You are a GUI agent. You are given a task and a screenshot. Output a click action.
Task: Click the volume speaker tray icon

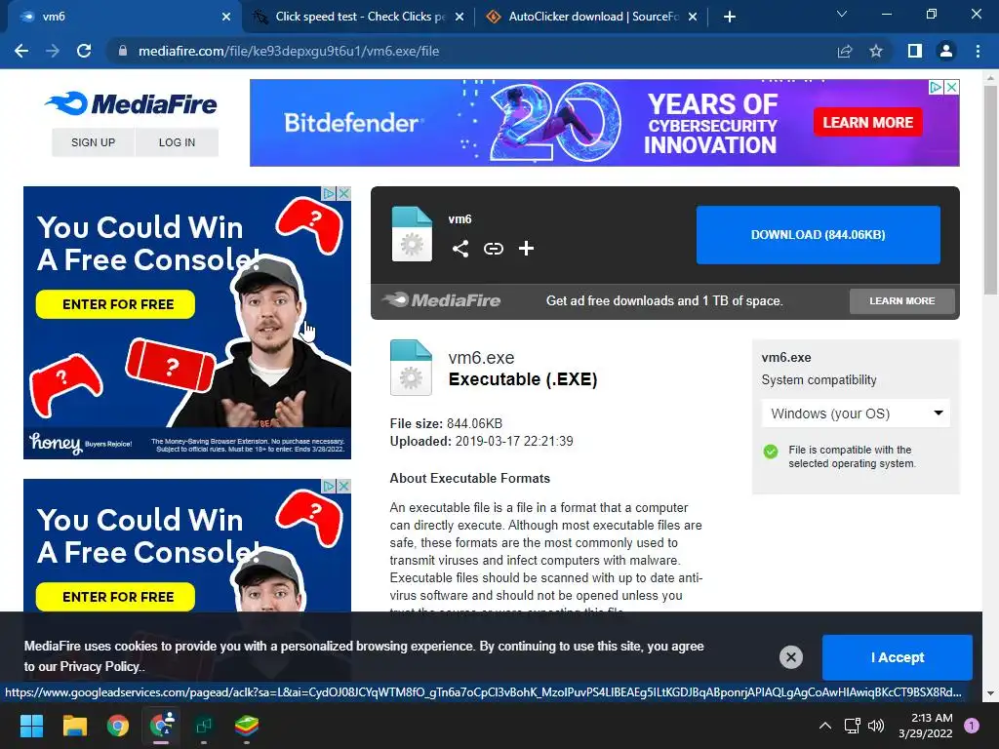(876, 726)
